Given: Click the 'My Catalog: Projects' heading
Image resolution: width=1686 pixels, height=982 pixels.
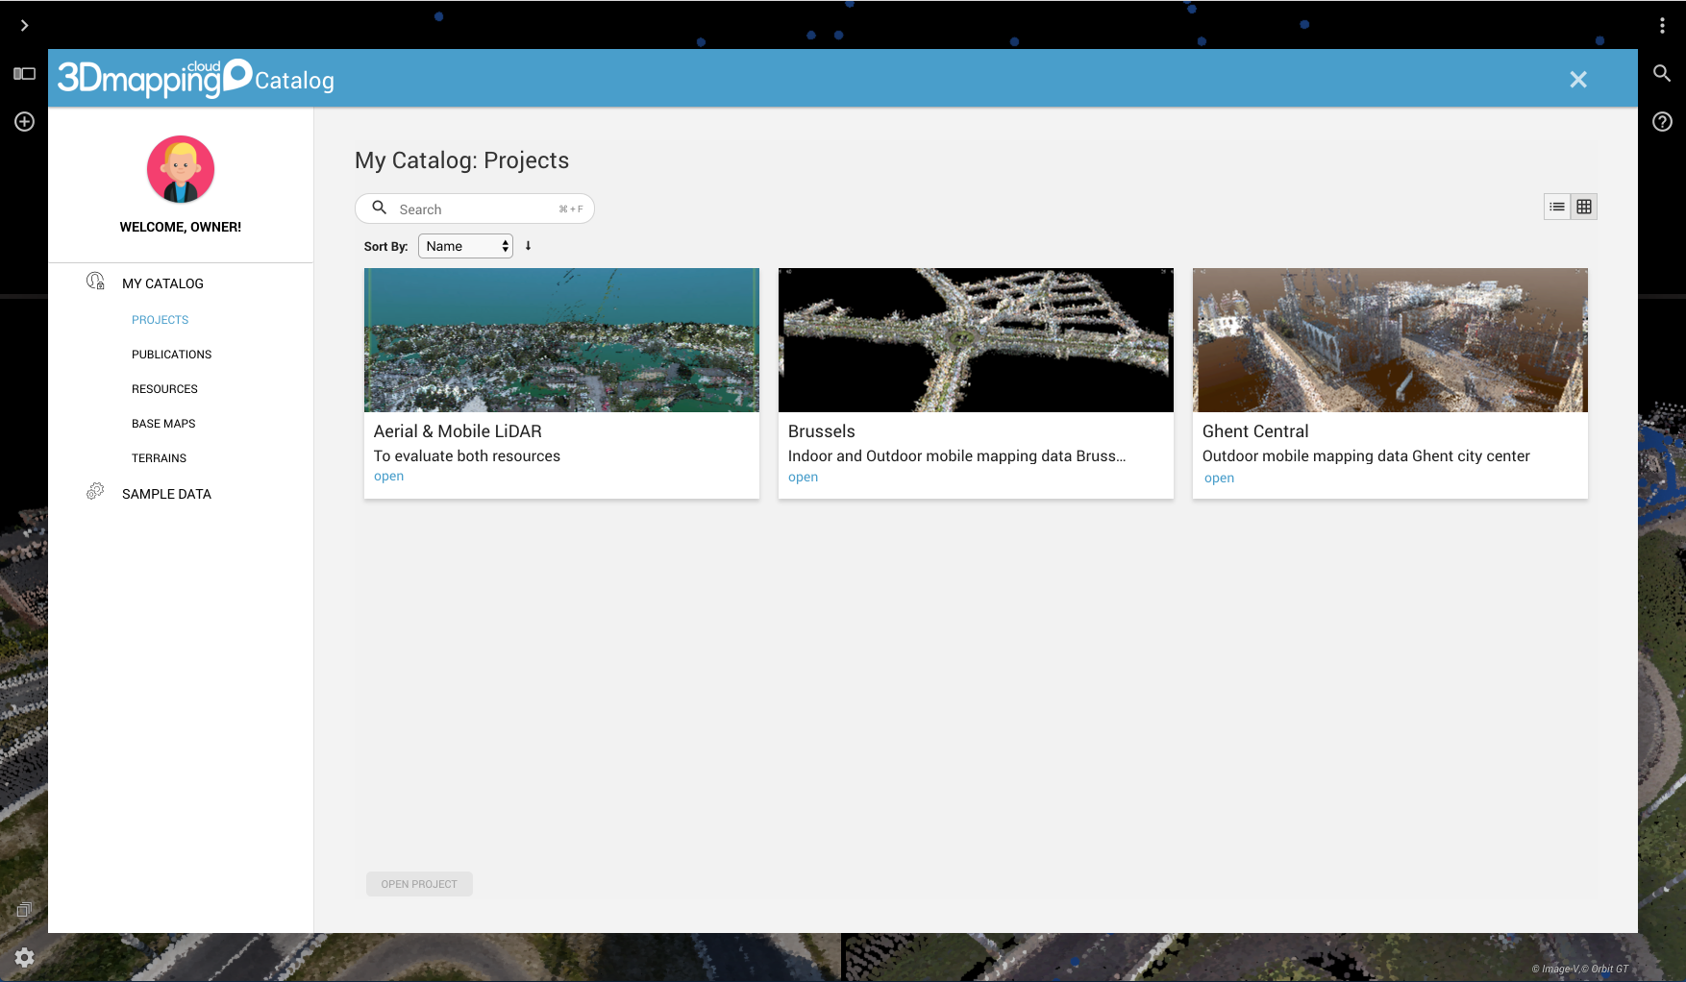Looking at the screenshot, I should click(x=461, y=160).
